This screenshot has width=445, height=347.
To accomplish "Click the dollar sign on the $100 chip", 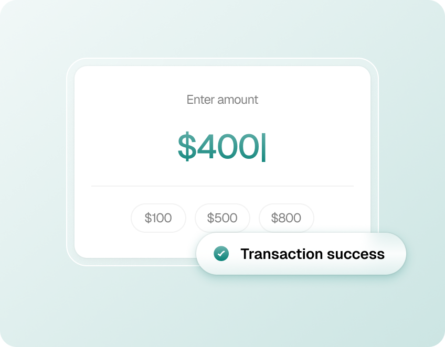I will (148, 218).
